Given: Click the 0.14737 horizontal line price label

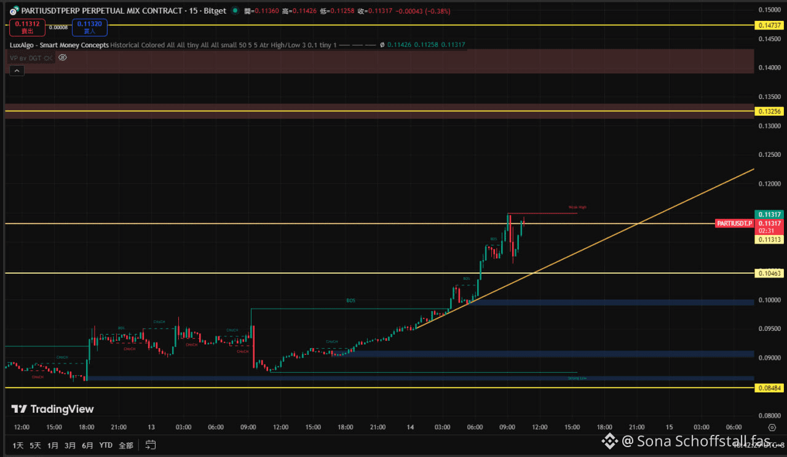Looking at the screenshot, I should [769, 25].
